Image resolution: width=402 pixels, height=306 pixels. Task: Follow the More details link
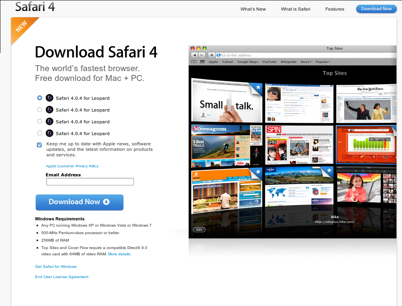(119, 254)
